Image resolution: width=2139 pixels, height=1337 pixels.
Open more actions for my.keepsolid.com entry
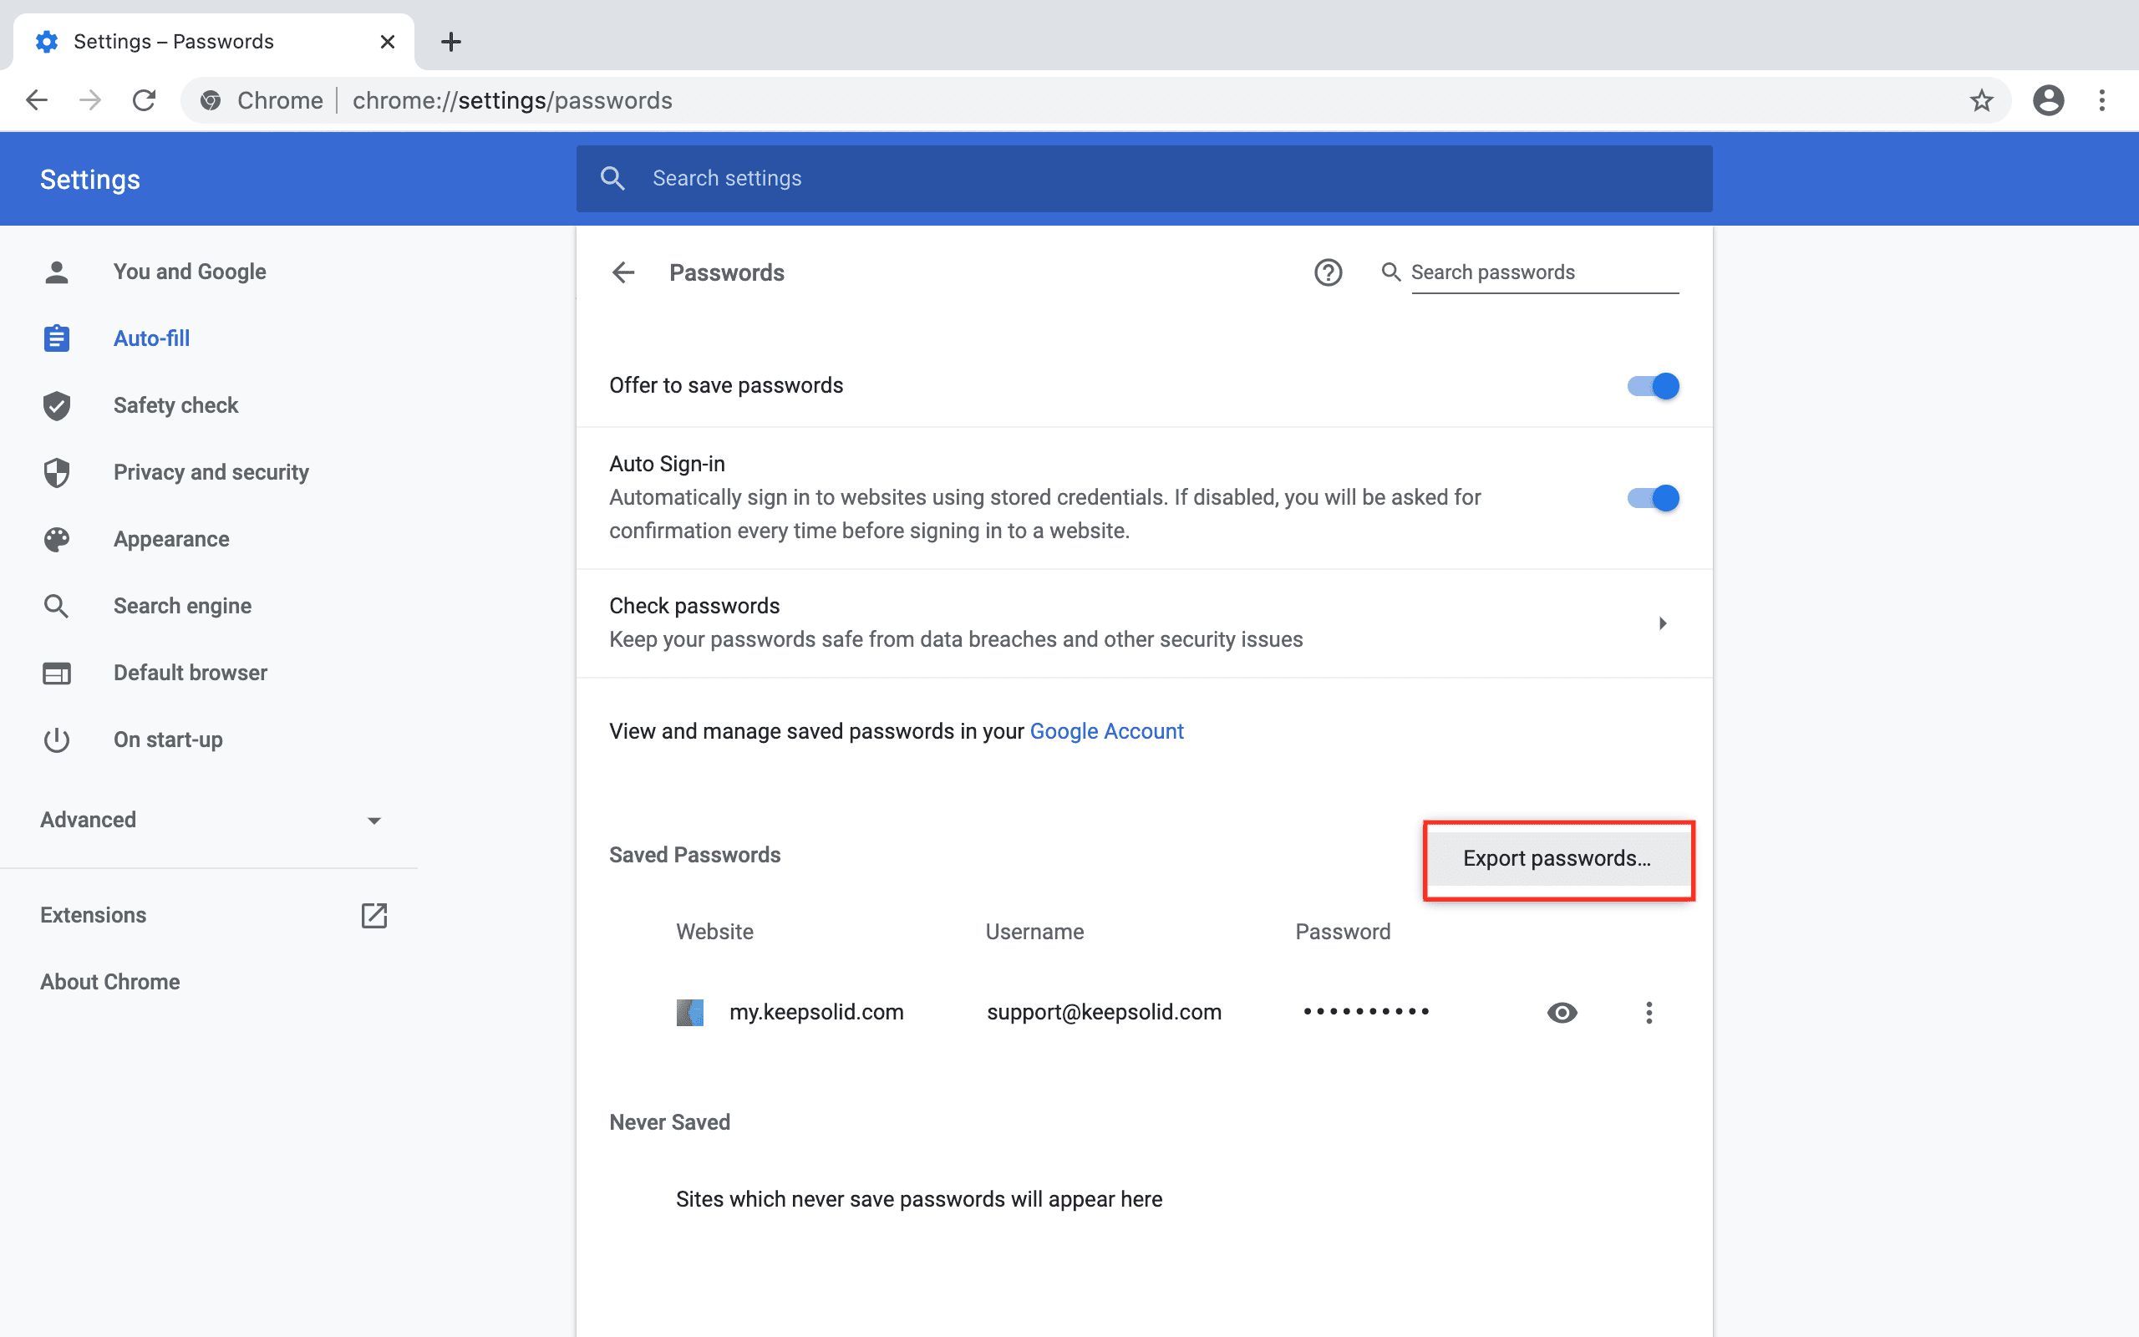[x=1649, y=1013]
